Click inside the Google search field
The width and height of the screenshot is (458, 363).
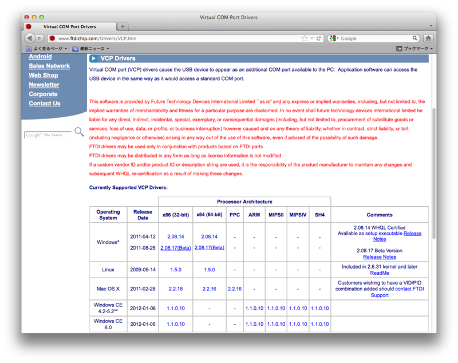click(376, 38)
